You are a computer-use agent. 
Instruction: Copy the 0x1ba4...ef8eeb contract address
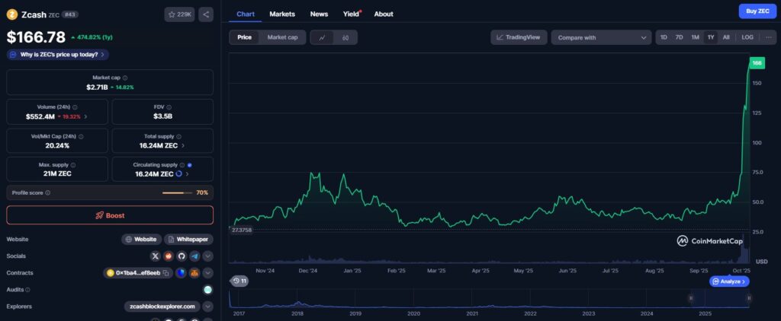point(166,273)
